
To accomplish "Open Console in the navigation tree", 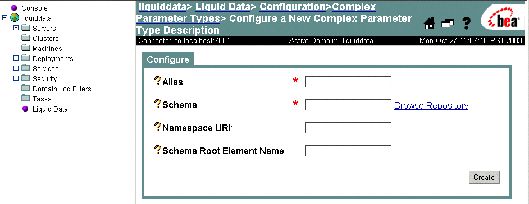I will point(34,8).
